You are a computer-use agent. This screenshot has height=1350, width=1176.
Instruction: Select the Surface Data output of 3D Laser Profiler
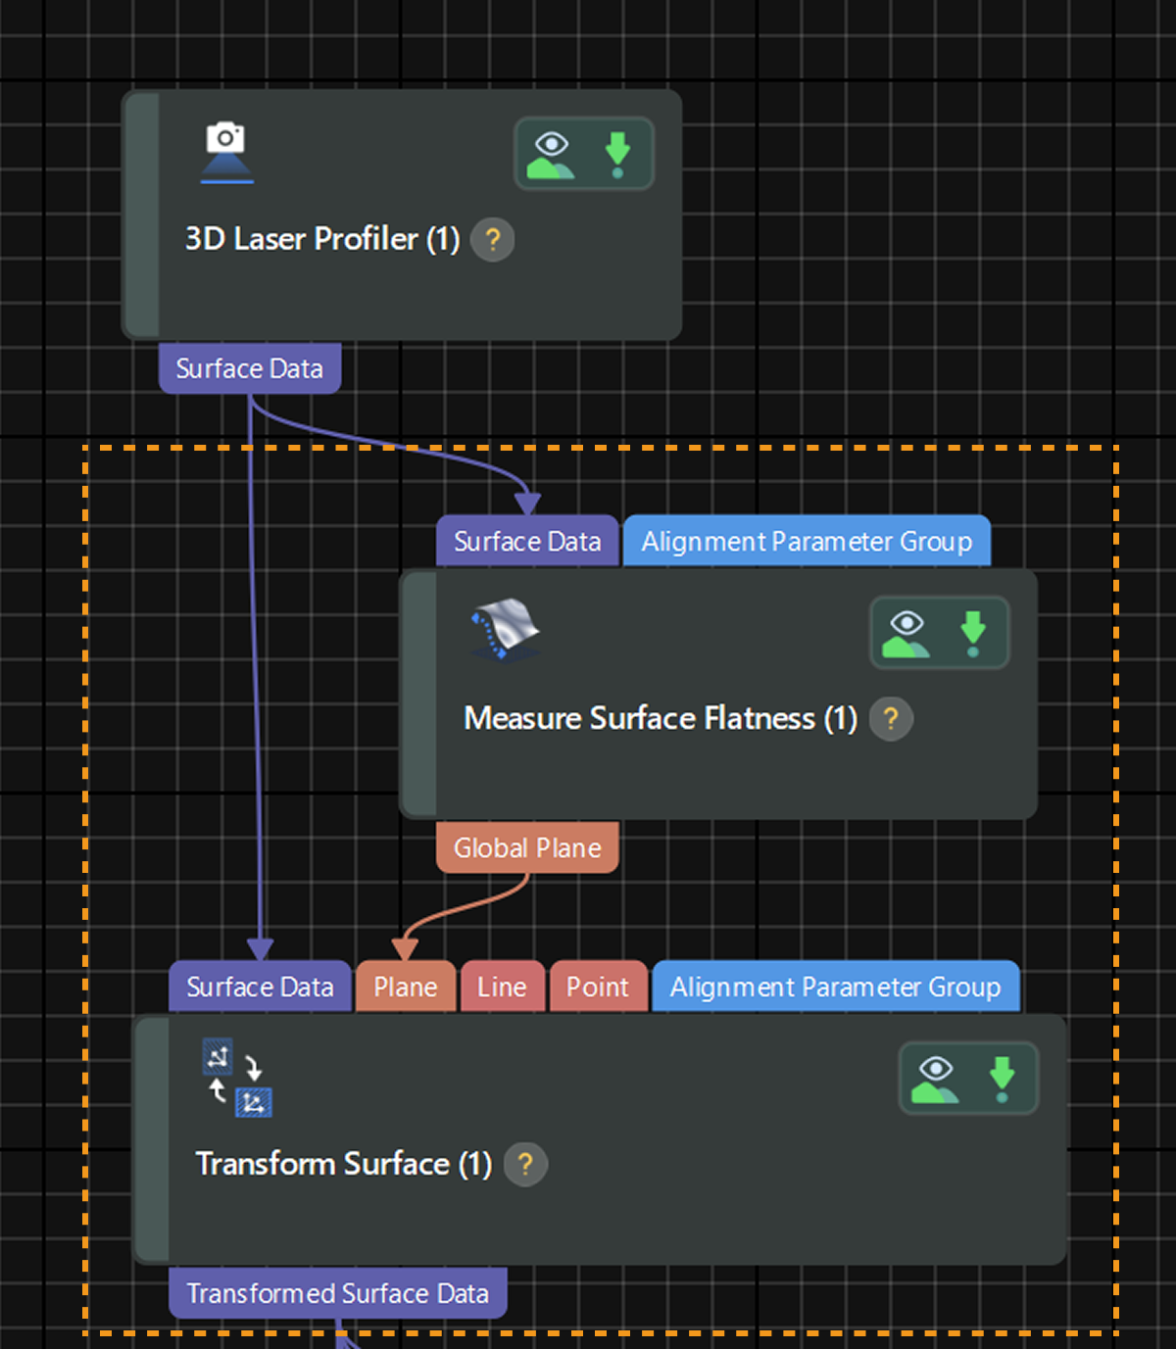[249, 367]
